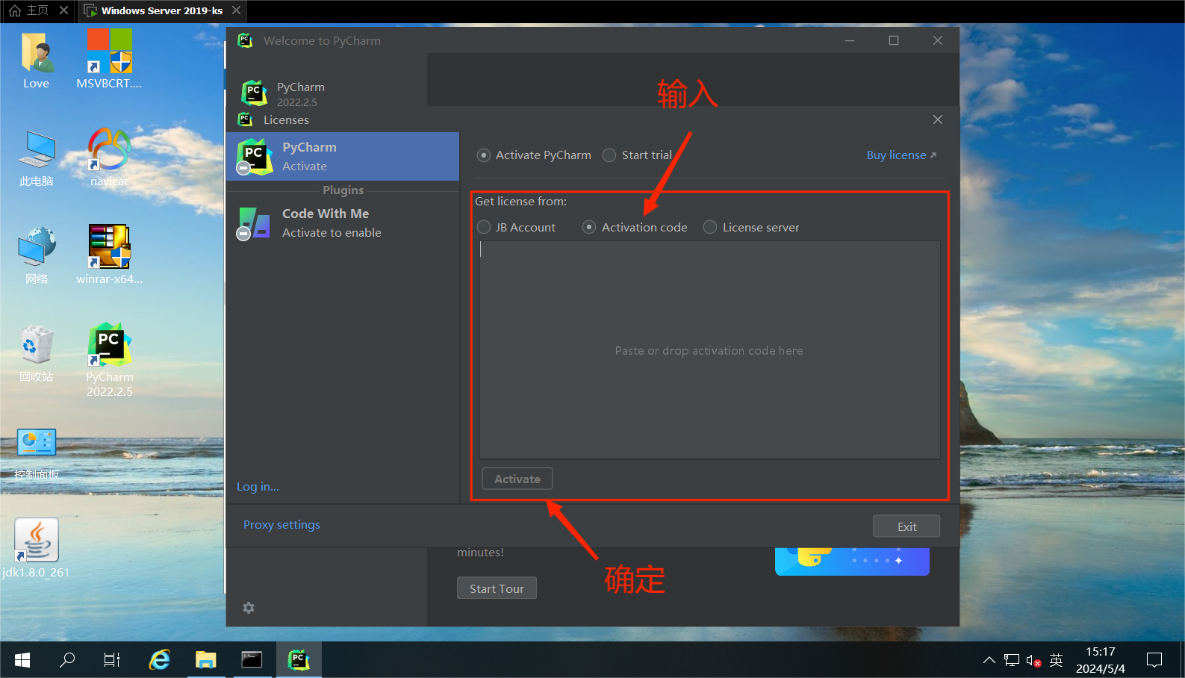Click the activation code text area
The width and height of the screenshot is (1185, 678).
tap(709, 349)
